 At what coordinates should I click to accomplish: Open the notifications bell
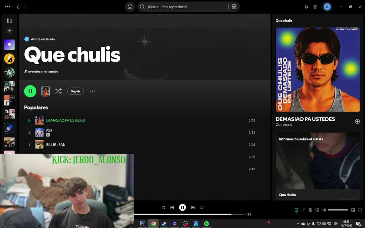(306, 7)
